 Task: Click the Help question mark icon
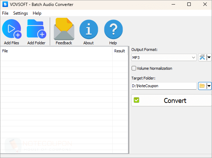(113, 29)
